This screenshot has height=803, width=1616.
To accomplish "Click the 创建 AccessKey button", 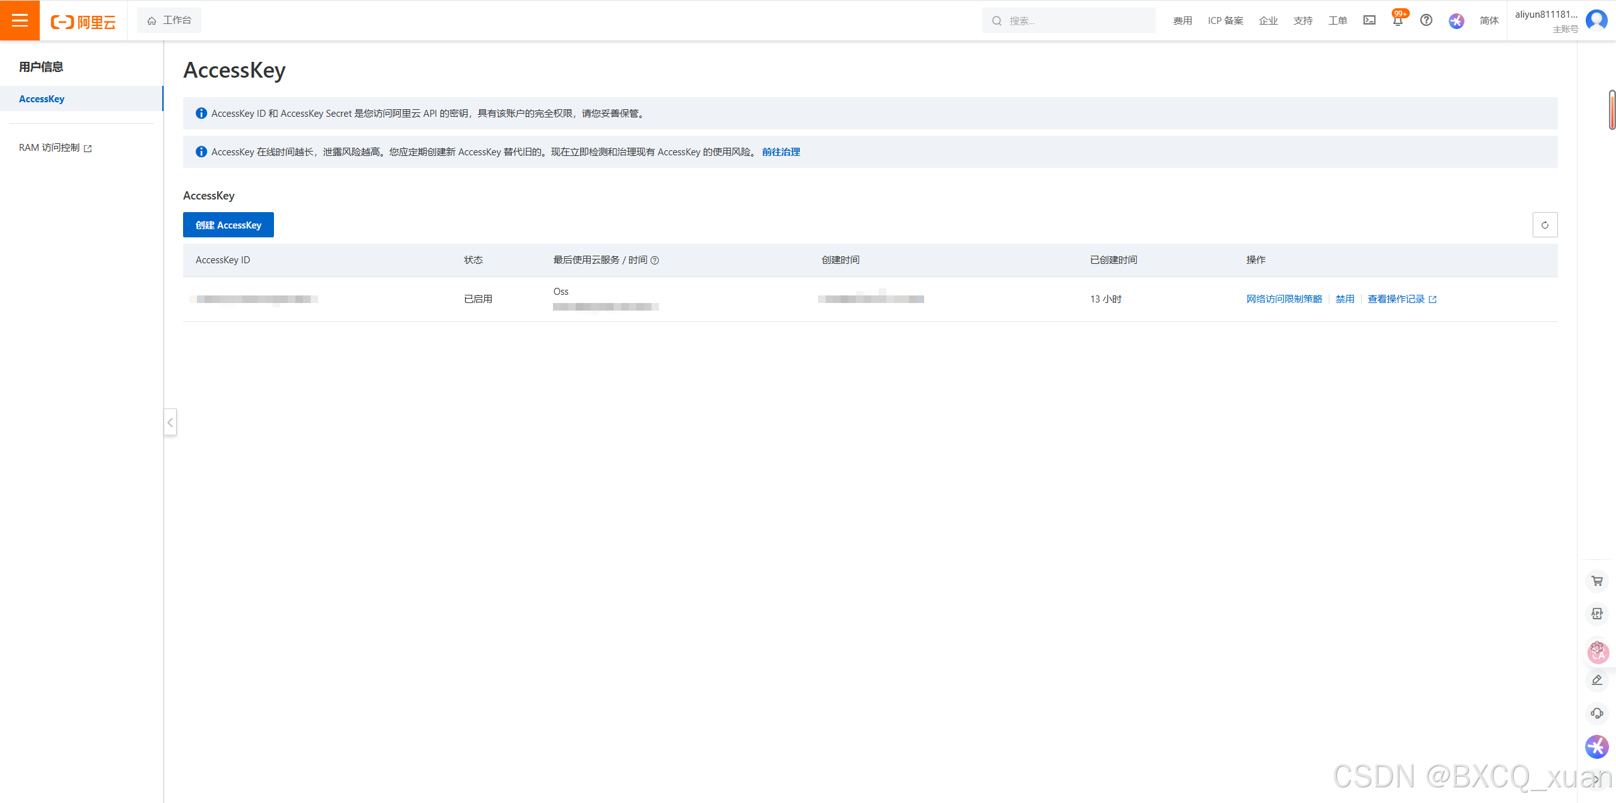I will pyautogui.click(x=229, y=225).
